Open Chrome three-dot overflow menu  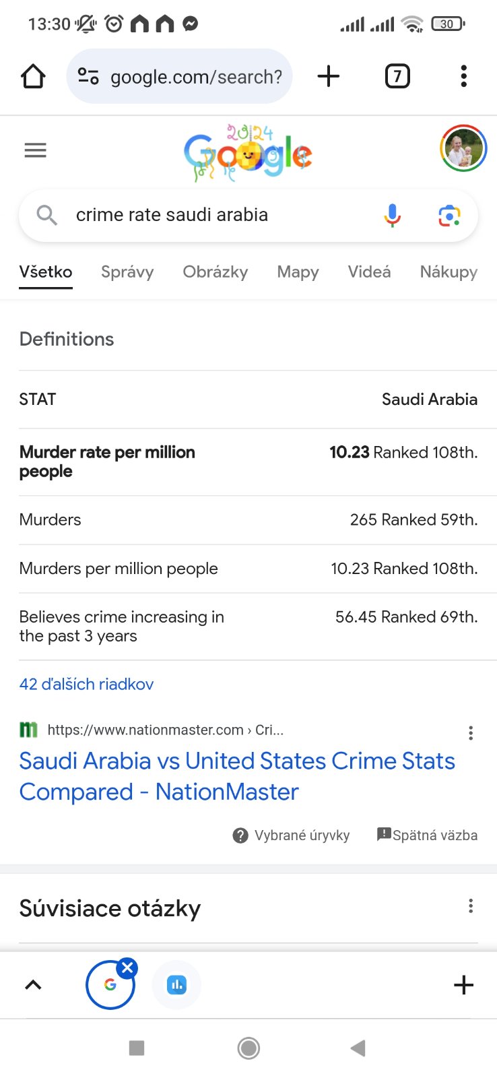point(463,76)
